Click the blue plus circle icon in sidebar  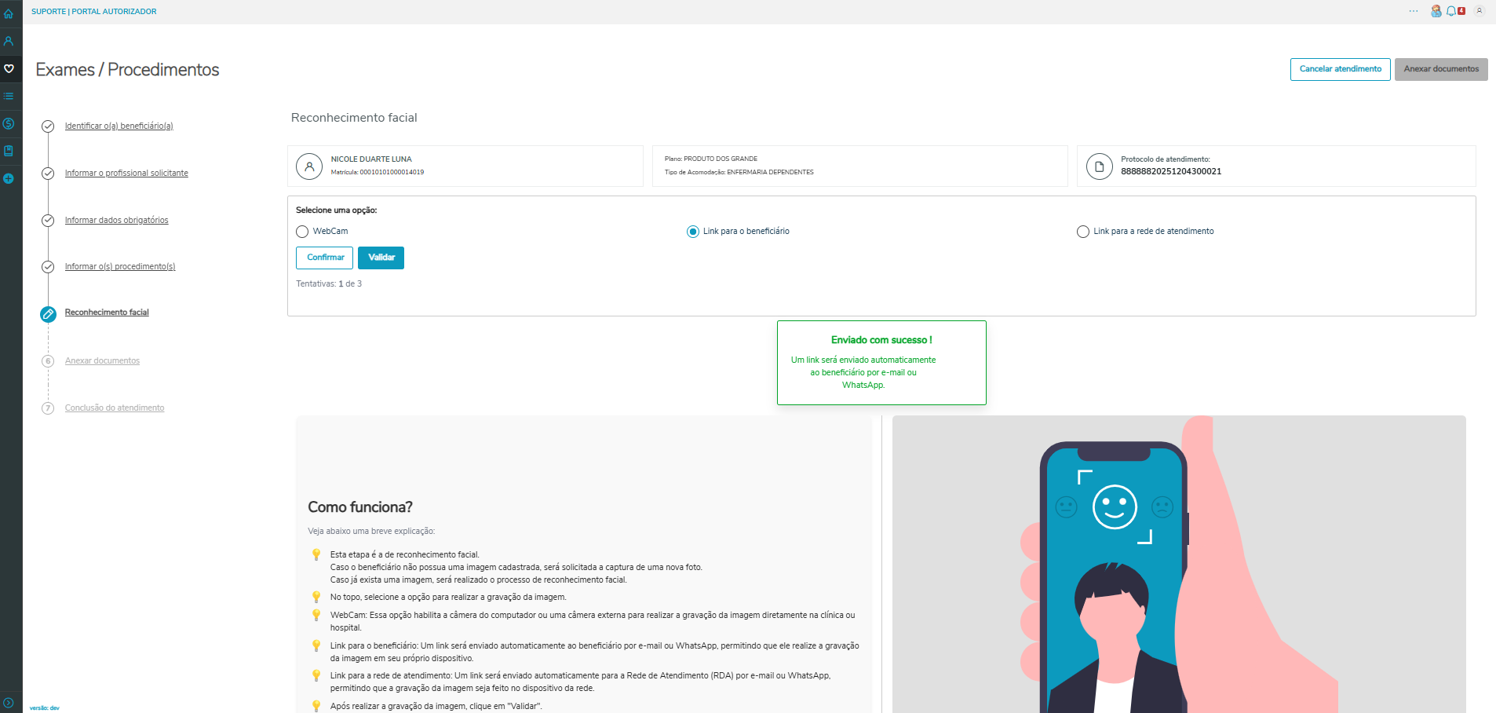click(9, 178)
